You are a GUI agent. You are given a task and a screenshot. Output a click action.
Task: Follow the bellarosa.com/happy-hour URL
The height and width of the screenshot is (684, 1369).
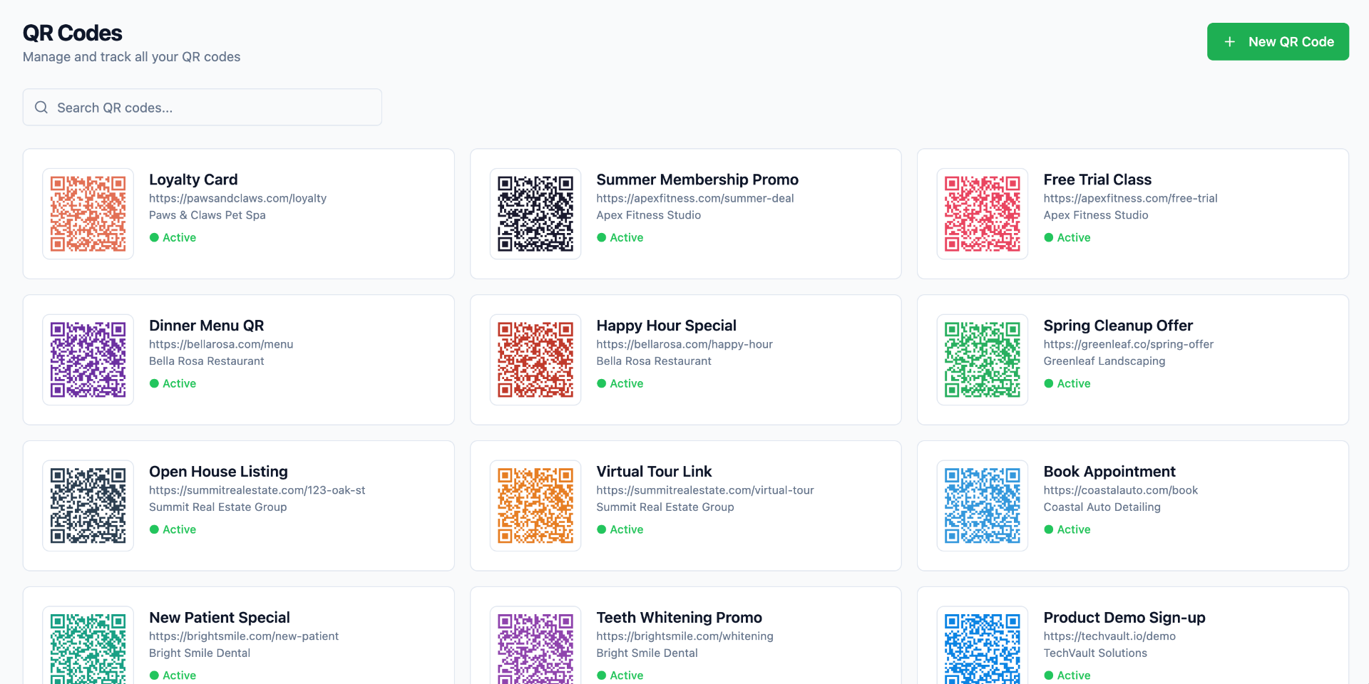(684, 344)
